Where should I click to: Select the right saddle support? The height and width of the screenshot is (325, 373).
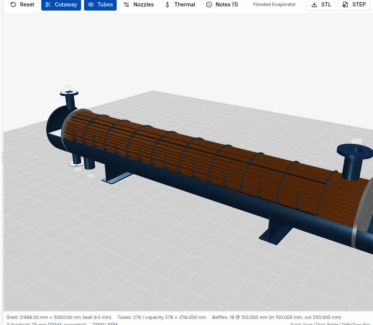pyautogui.click(x=276, y=230)
